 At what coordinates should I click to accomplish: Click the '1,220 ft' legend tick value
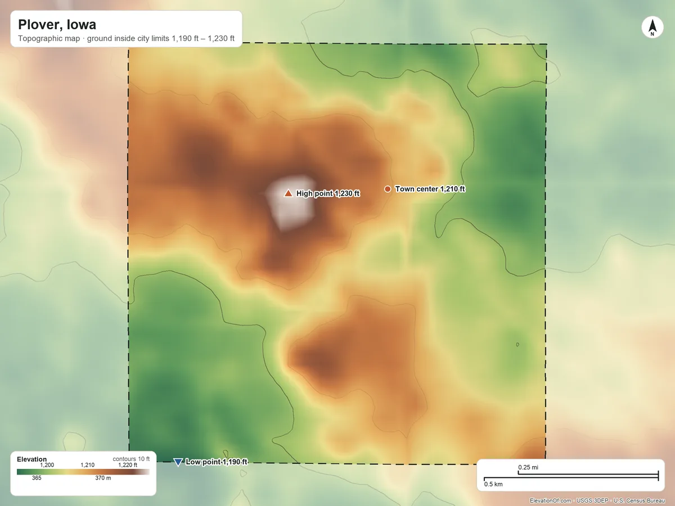[128, 465]
